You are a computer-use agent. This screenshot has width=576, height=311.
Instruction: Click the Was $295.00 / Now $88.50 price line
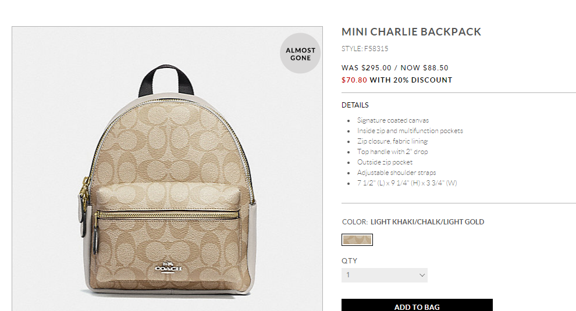[x=395, y=68]
